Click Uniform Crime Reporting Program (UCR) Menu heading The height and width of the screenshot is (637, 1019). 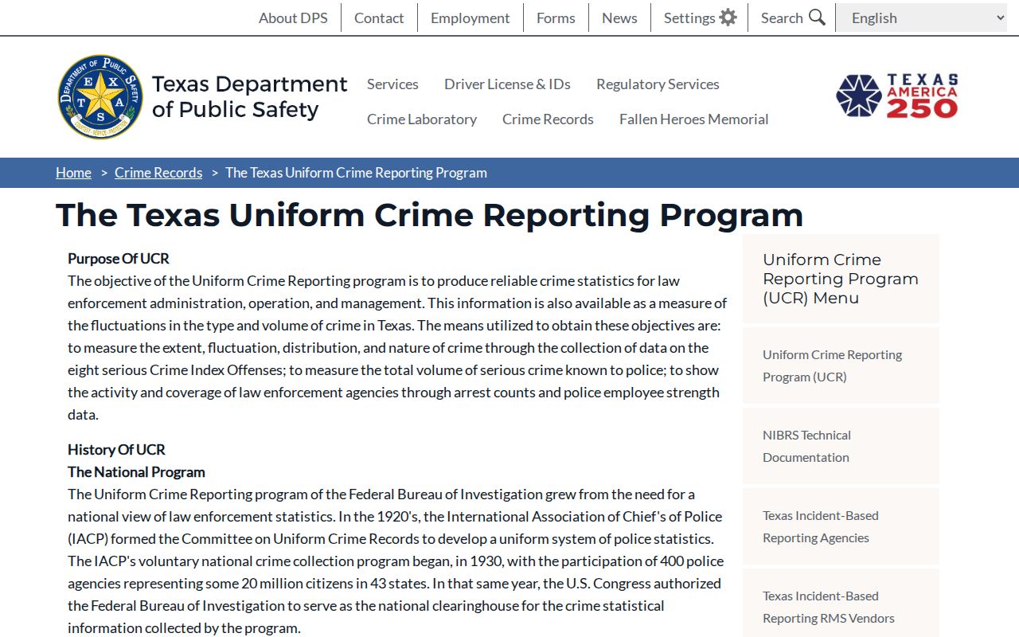pos(841,279)
